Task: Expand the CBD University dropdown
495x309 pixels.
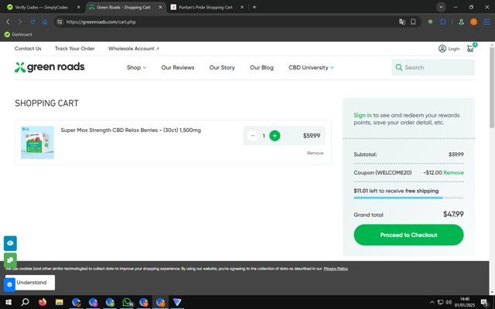Action: (x=311, y=67)
